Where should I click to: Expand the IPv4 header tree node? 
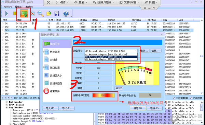click(x=6, y=105)
